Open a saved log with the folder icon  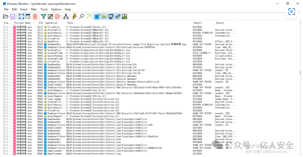[x=5, y=16]
